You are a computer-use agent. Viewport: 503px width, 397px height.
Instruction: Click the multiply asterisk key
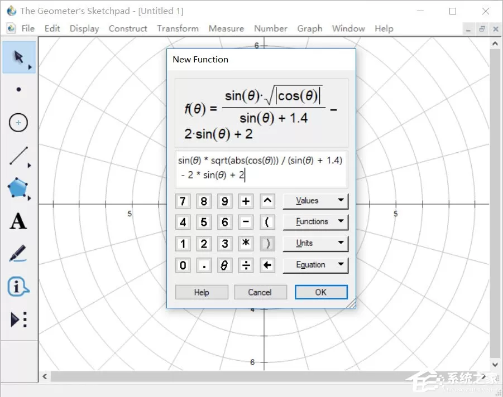click(x=246, y=244)
